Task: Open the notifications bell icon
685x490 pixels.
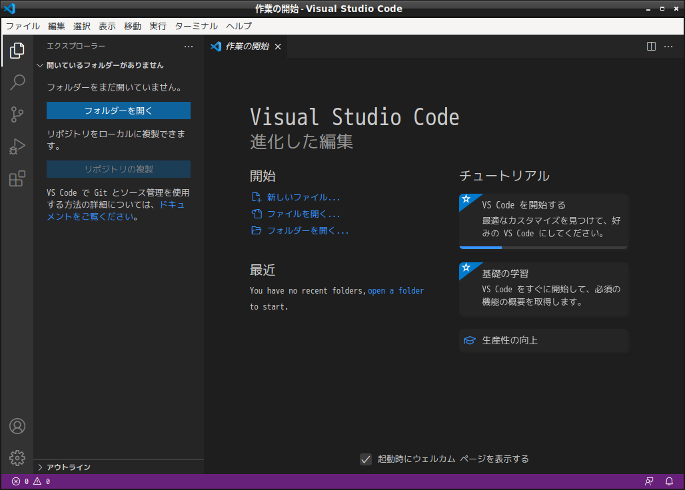Action: tap(669, 481)
